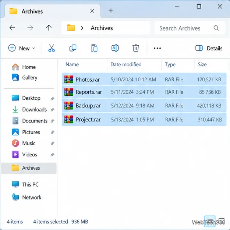The width and height of the screenshot is (230, 230).
Task: Expand the New dropdown menu
Action: coord(22,48)
